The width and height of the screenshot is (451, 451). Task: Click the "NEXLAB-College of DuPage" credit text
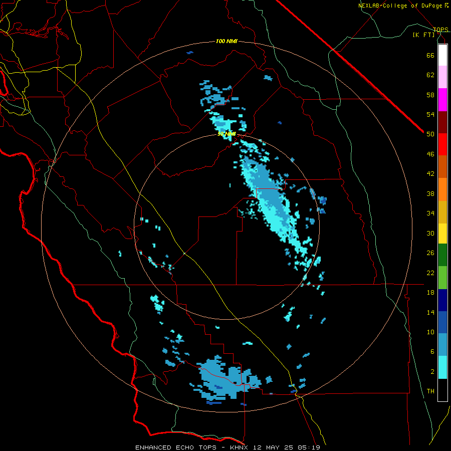click(400, 6)
